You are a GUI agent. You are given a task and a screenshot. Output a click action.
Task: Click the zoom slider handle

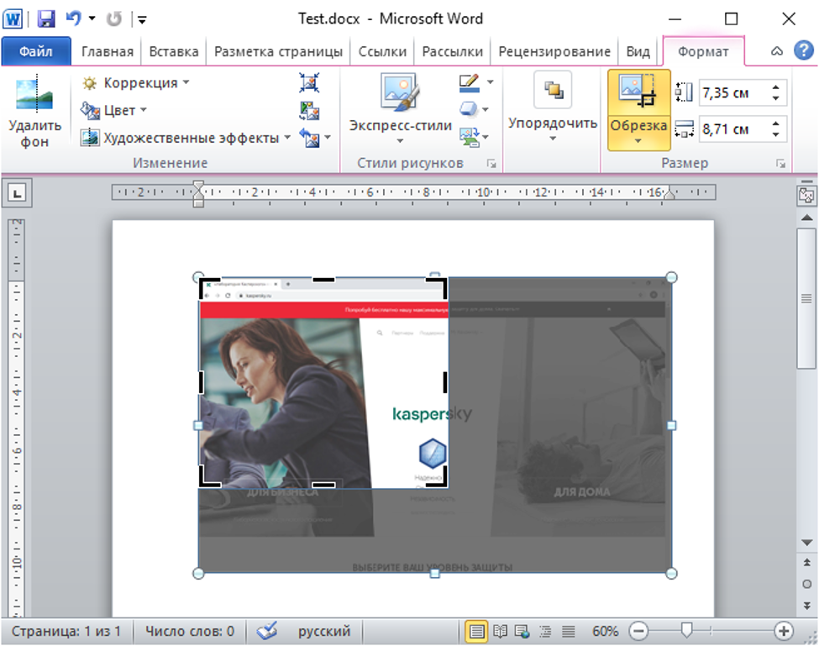pos(686,630)
